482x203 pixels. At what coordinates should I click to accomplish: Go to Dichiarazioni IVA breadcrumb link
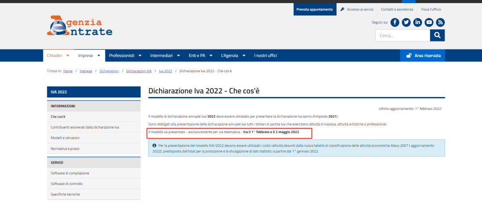pos(139,71)
